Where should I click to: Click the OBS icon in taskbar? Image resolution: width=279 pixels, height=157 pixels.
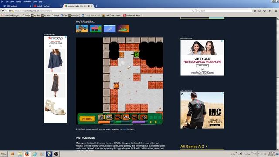[56, 154]
